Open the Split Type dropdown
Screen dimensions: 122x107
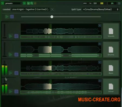pos(101,9)
